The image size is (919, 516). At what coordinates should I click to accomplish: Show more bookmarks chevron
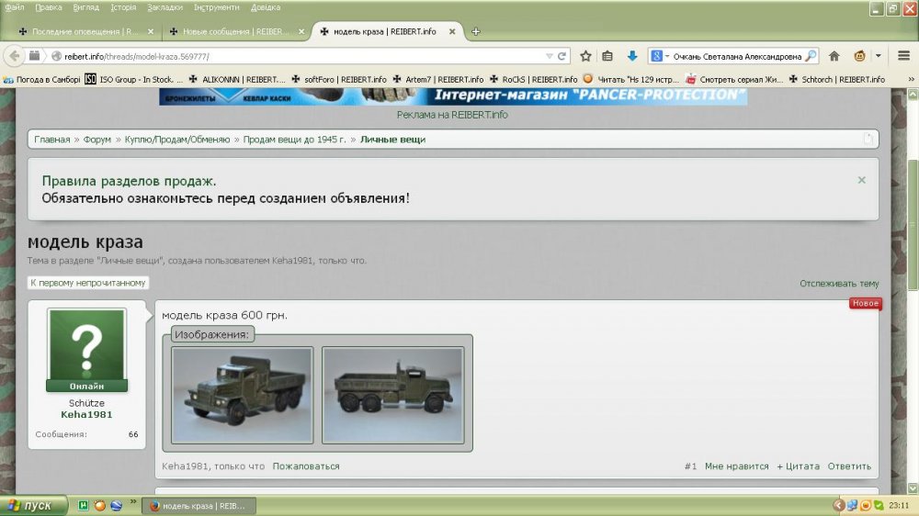pyautogui.click(x=911, y=79)
